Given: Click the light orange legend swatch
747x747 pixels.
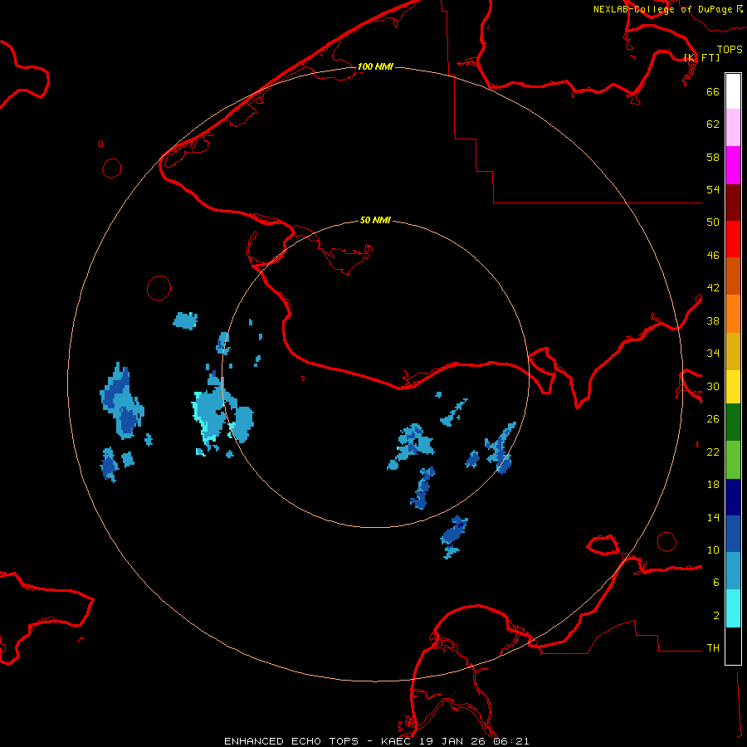Looking at the screenshot, I should (733, 314).
